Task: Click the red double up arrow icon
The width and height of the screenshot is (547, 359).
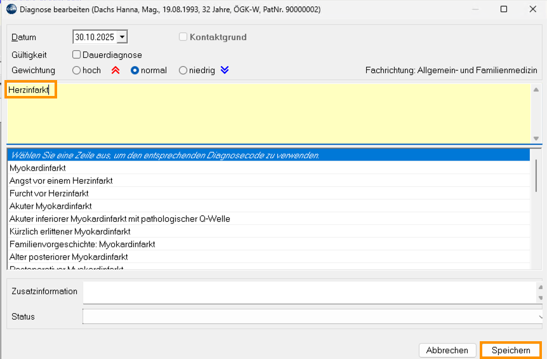Action: pyautogui.click(x=115, y=71)
